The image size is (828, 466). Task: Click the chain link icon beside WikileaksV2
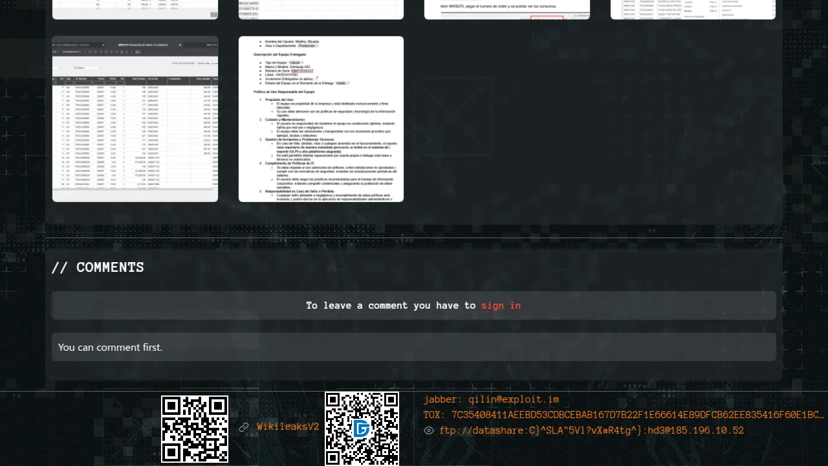tap(244, 427)
